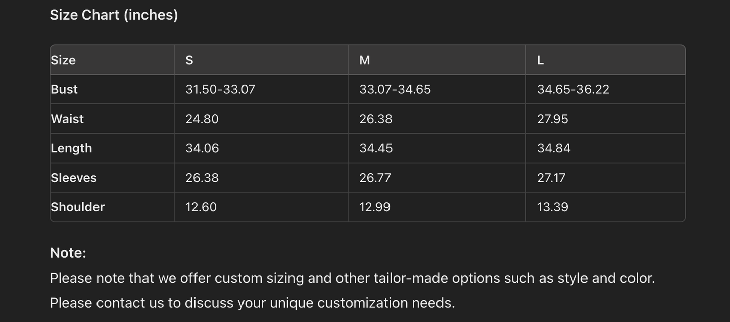Click waist value 27.95
The height and width of the screenshot is (322, 730).
point(552,119)
